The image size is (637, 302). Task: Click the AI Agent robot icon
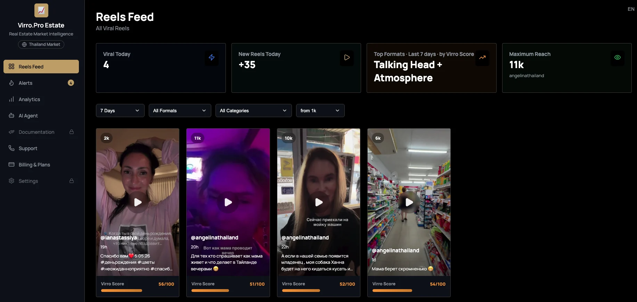(x=11, y=115)
